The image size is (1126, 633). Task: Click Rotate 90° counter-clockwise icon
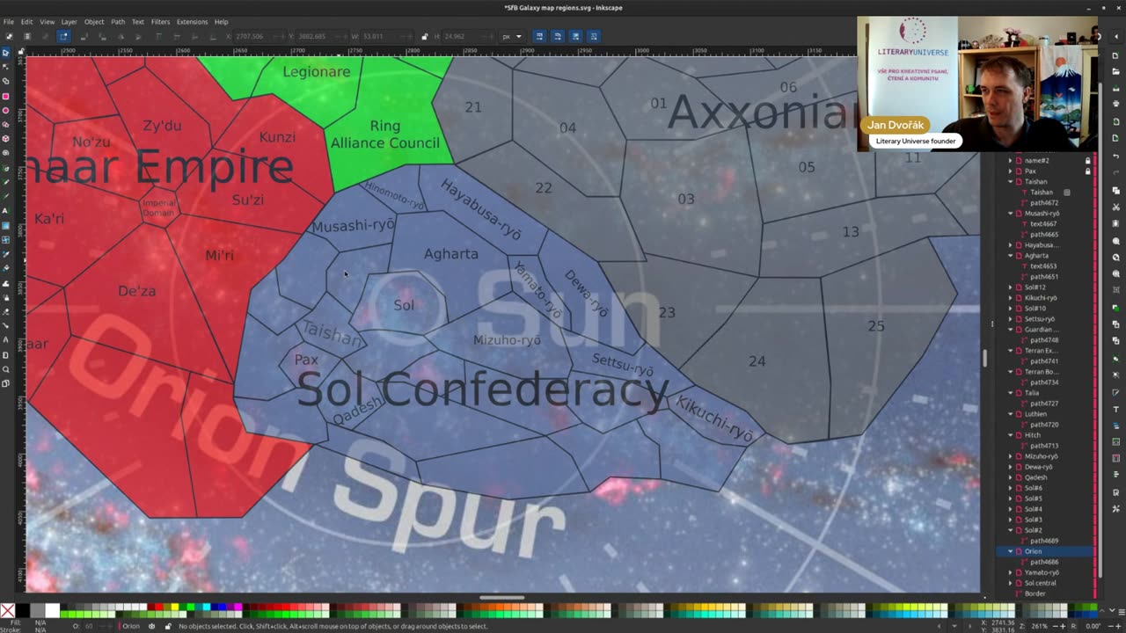pyautogui.click(x=84, y=36)
